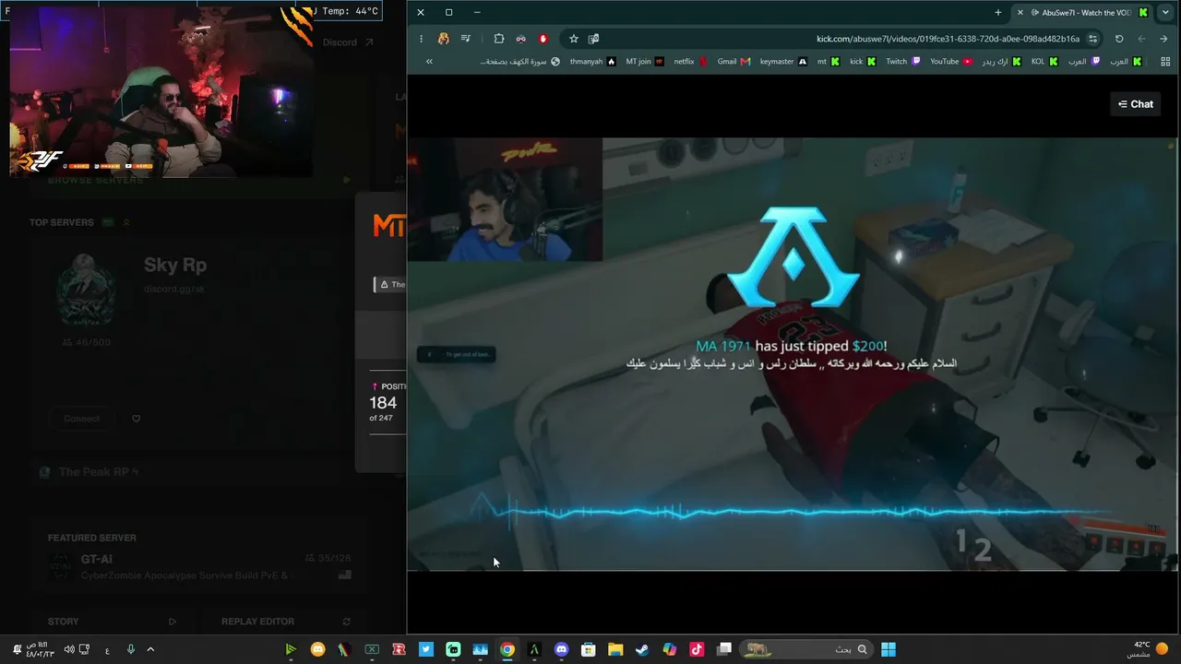Open the Twitch bookmark
1181x664 pixels.
click(x=903, y=62)
